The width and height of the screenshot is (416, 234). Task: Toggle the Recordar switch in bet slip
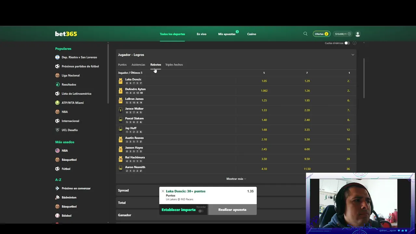click(x=201, y=211)
